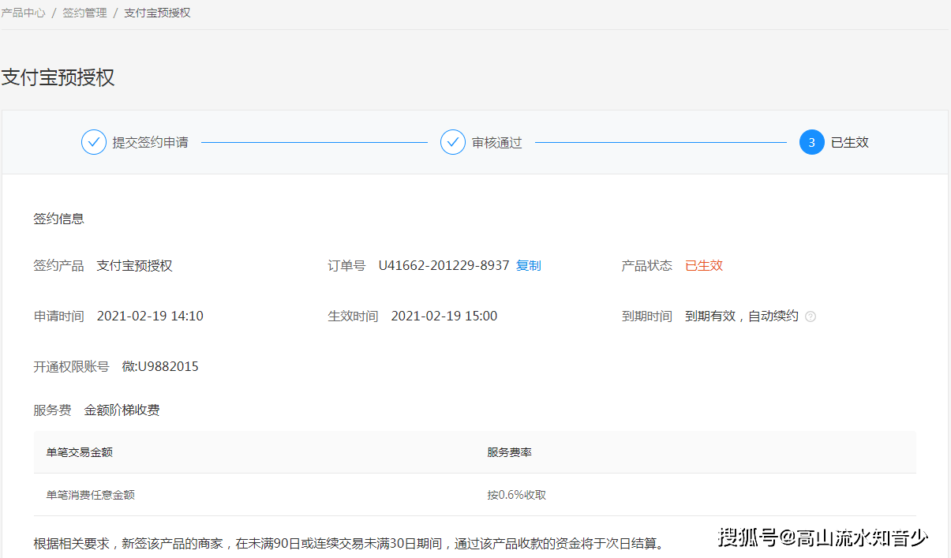Click the 订单号 field label

click(x=347, y=266)
